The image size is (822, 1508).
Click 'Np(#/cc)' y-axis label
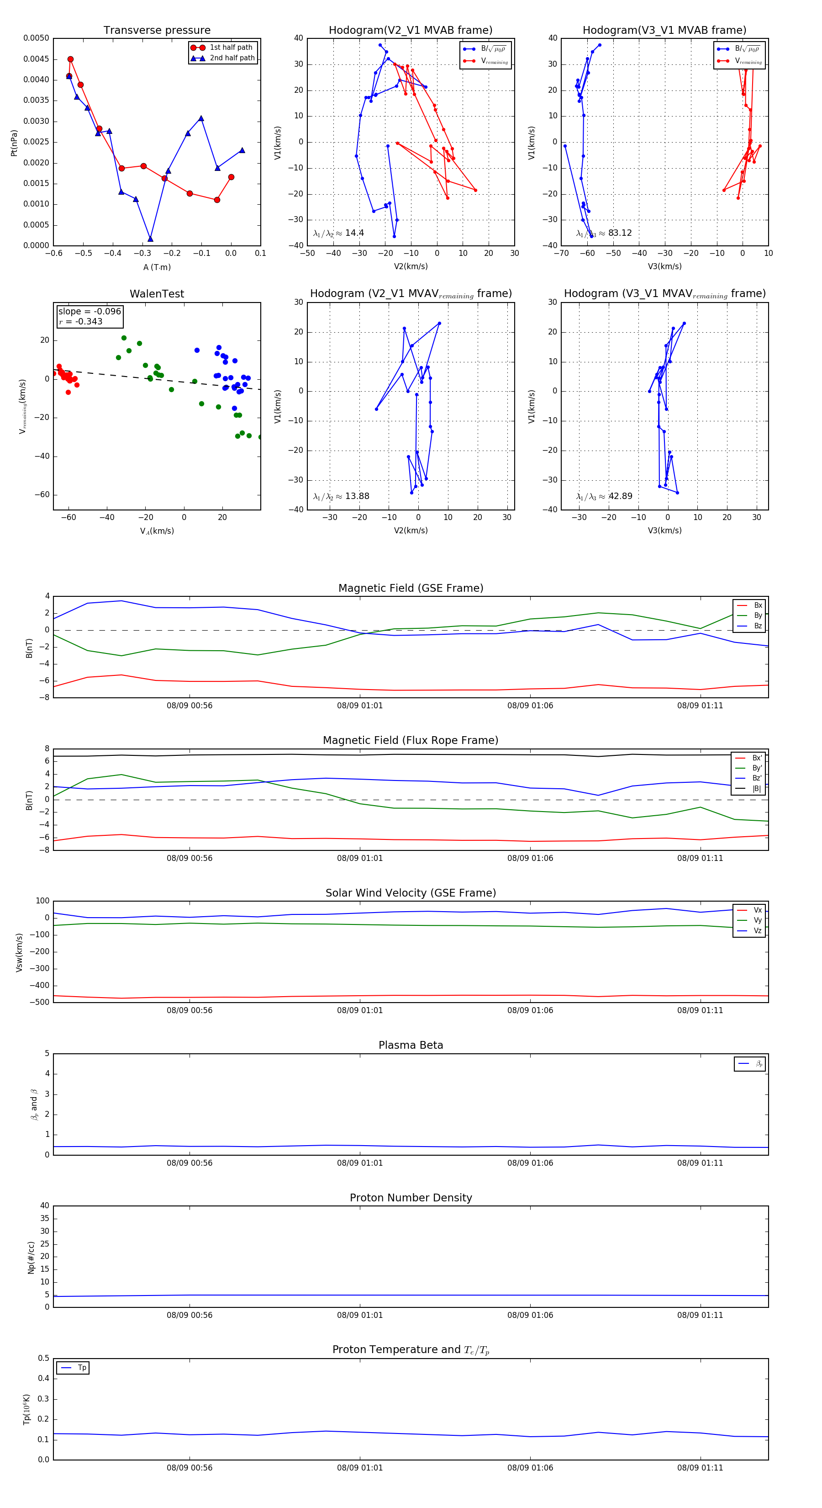pyautogui.click(x=32, y=1257)
